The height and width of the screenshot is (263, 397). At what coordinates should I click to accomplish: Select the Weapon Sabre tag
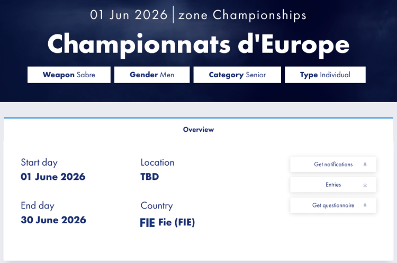(x=69, y=75)
